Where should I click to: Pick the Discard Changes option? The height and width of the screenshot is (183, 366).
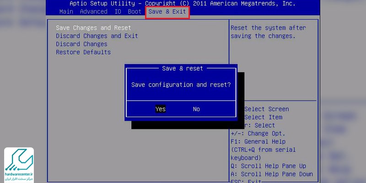pos(82,44)
